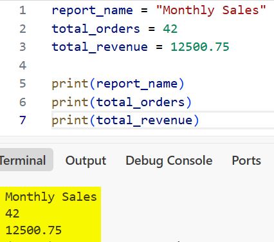Click report_name argument on line 5
The width and height of the screenshot is (274, 242).
point(137,84)
